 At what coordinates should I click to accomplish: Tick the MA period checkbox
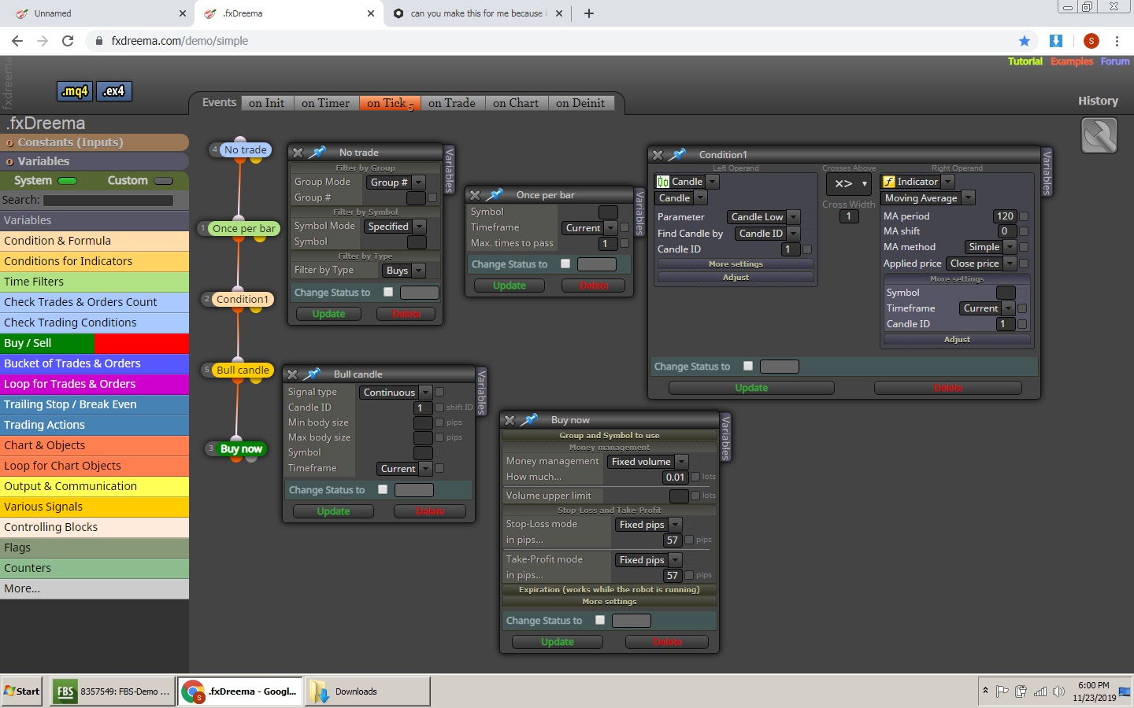1024,216
